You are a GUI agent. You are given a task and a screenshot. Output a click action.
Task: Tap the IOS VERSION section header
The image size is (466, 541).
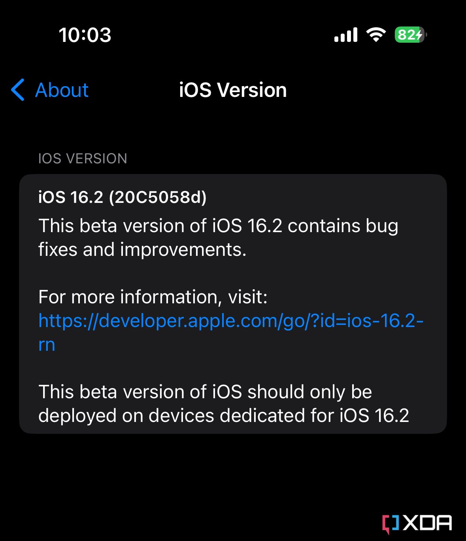[83, 159]
